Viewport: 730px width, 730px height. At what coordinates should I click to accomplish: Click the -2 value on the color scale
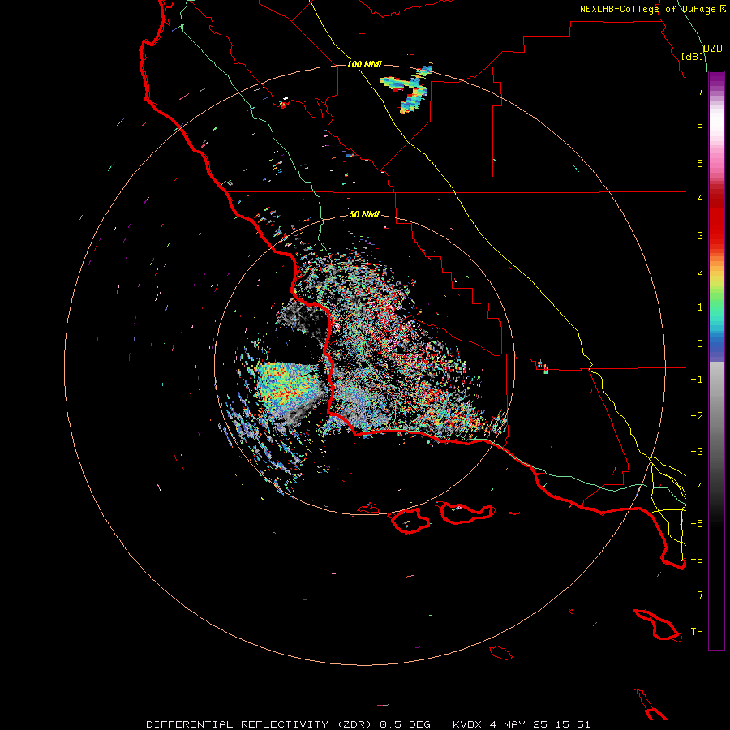[x=697, y=416]
